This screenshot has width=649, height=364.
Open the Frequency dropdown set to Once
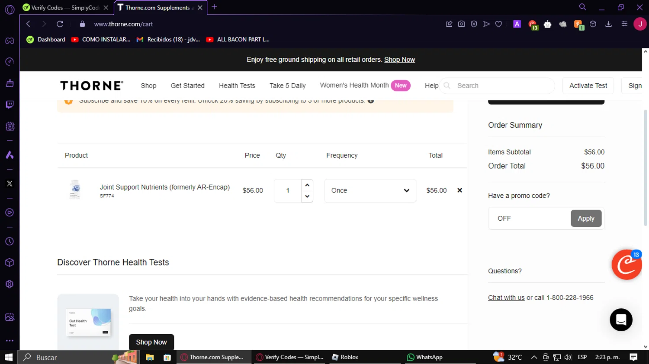(x=370, y=190)
